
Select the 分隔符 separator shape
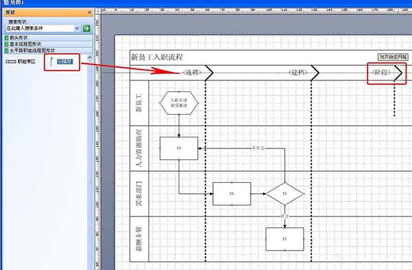(62, 62)
